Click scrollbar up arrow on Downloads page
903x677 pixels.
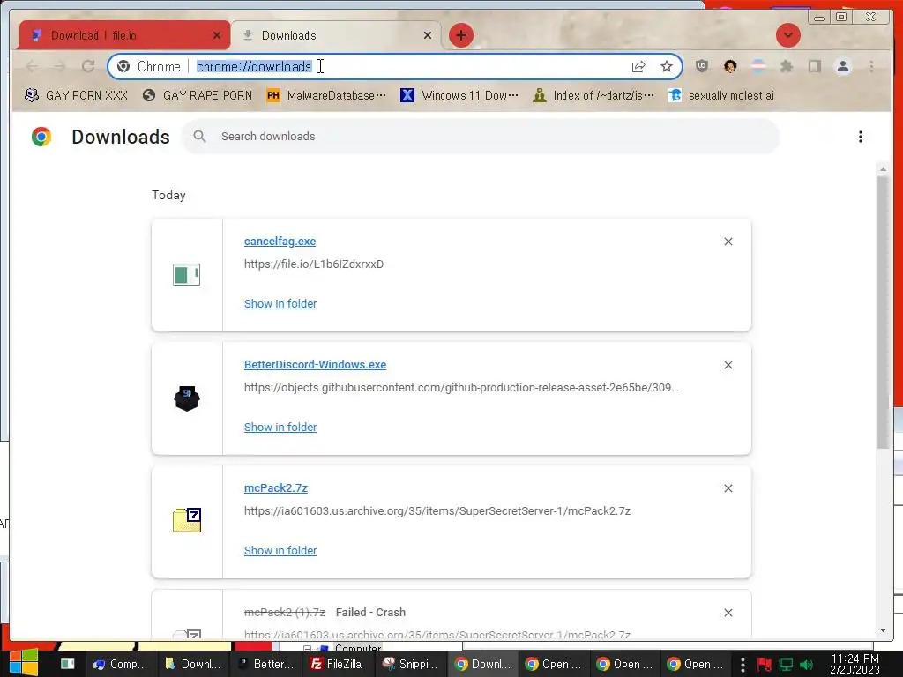click(x=883, y=169)
